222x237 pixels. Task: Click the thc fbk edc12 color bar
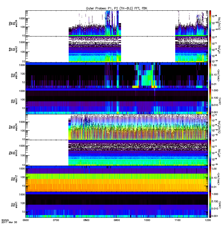(x=210, y=179)
